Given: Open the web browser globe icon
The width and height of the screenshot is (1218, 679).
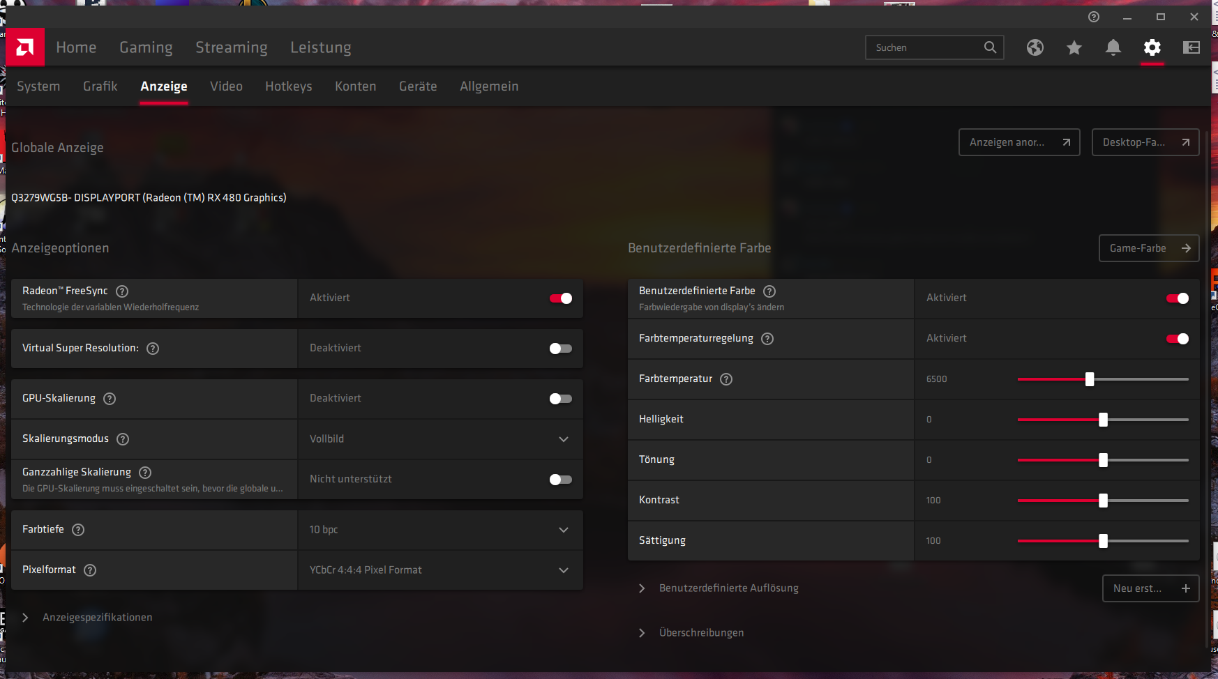Looking at the screenshot, I should [x=1035, y=47].
